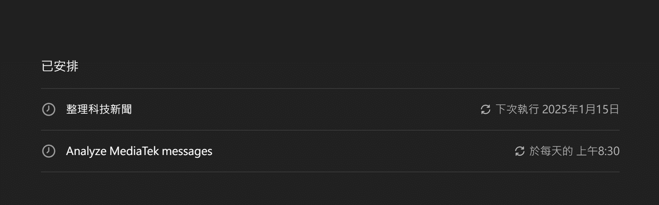Click the recurrence icon next to 於每天的
Screen dimensions: 659x205
tap(520, 151)
